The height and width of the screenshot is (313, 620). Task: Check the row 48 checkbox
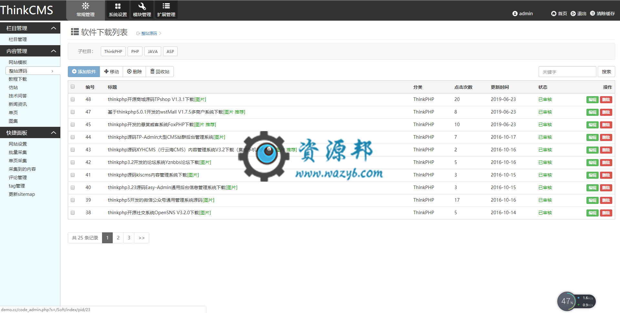[73, 99]
